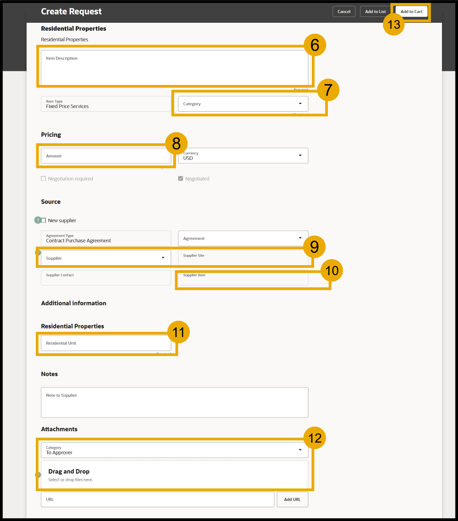The image size is (458, 521).
Task: Click the Drag and Drop file area
Action: coord(174,475)
